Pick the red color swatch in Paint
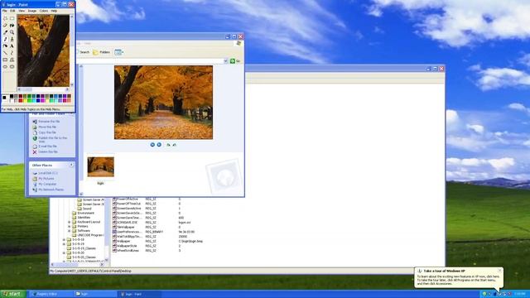 [20, 100]
